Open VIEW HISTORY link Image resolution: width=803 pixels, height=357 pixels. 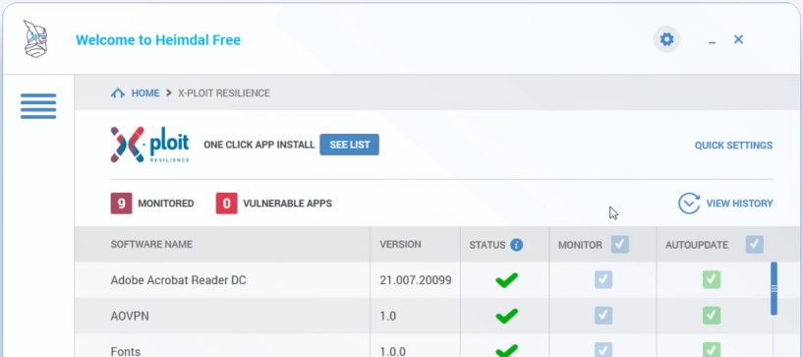click(739, 204)
